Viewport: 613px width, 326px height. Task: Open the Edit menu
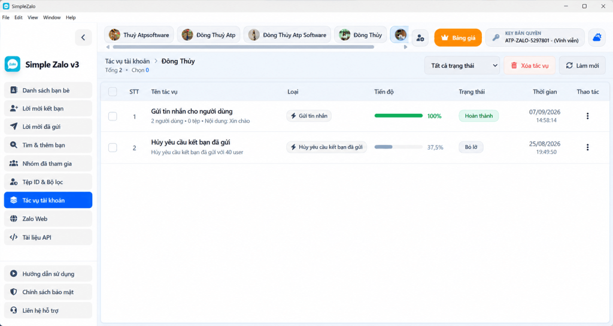19,17
